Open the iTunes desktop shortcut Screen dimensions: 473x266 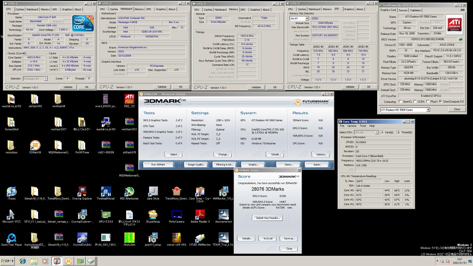click(x=11, y=192)
